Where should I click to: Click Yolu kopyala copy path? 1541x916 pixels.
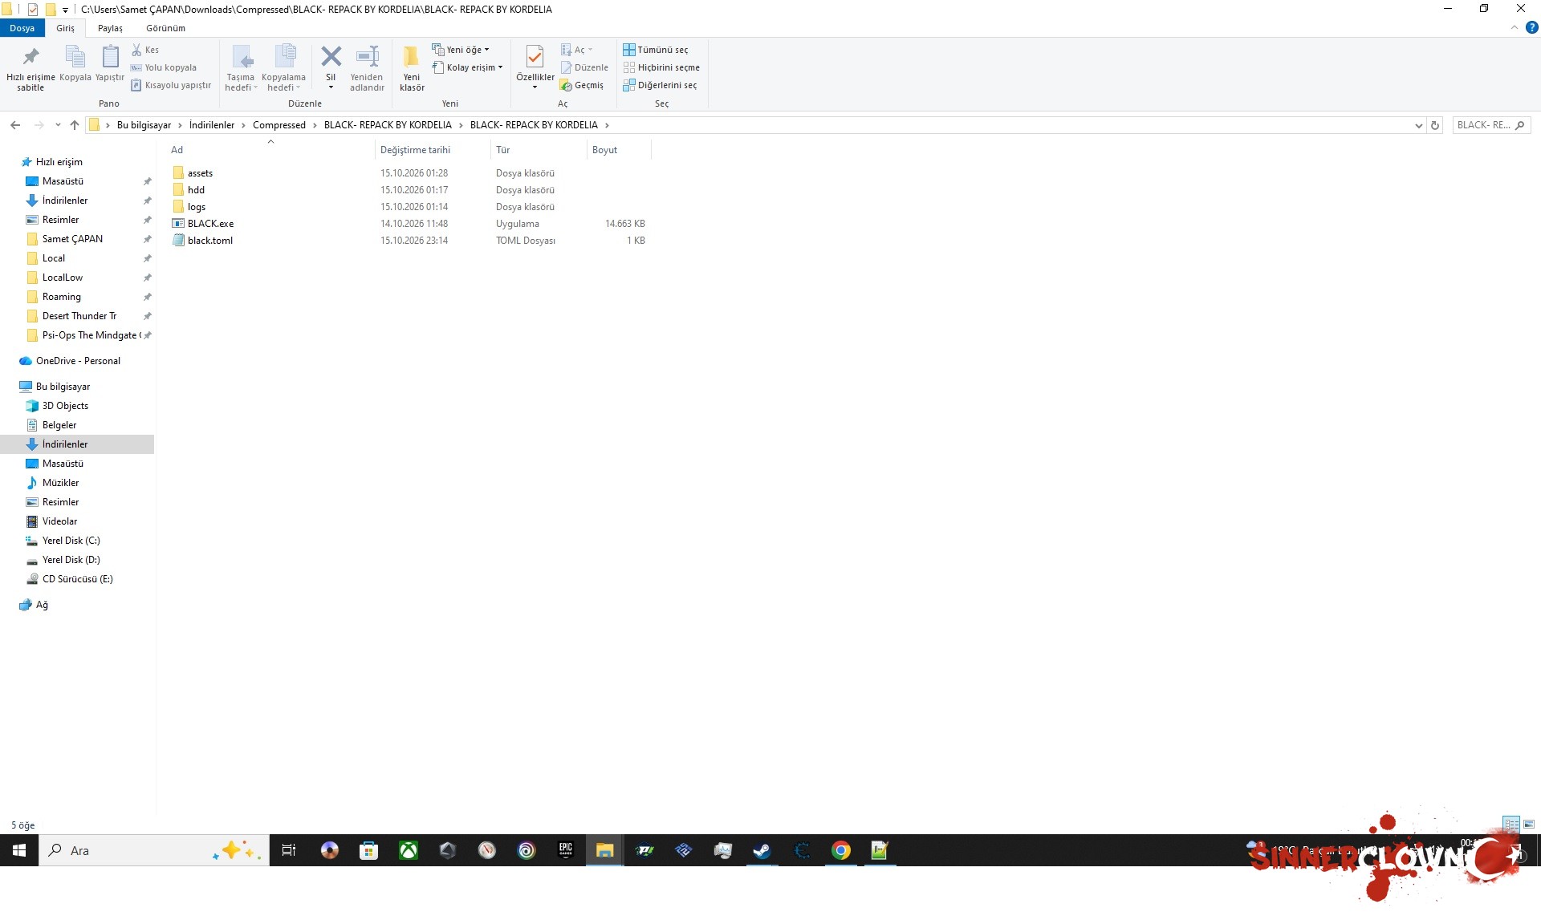click(164, 67)
